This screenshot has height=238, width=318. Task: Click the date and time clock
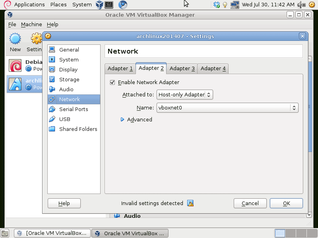pyautogui.click(x=268, y=4)
